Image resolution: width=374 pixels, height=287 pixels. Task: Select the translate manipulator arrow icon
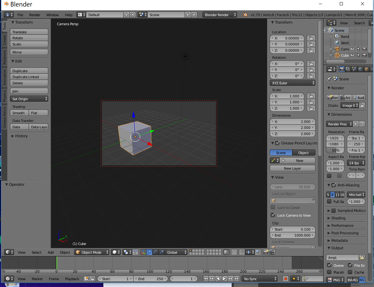pyautogui.click(x=149, y=252)
